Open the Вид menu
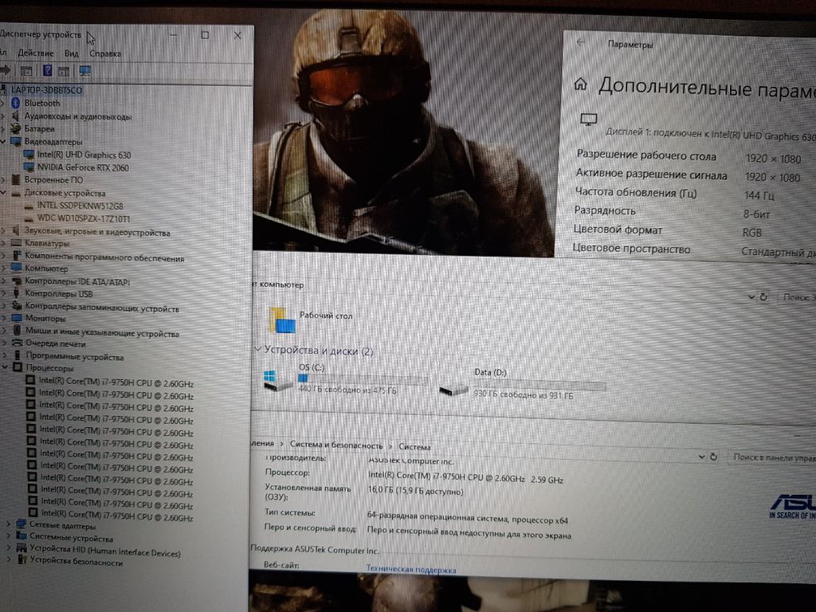The image size is (816, 612). (72, 53)
